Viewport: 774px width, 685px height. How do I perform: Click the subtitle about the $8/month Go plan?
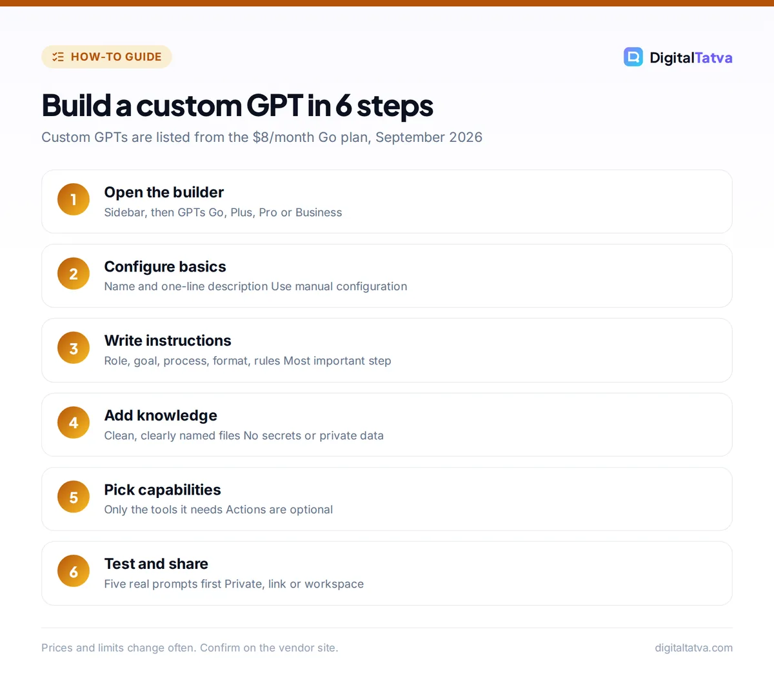click(262, 137)
